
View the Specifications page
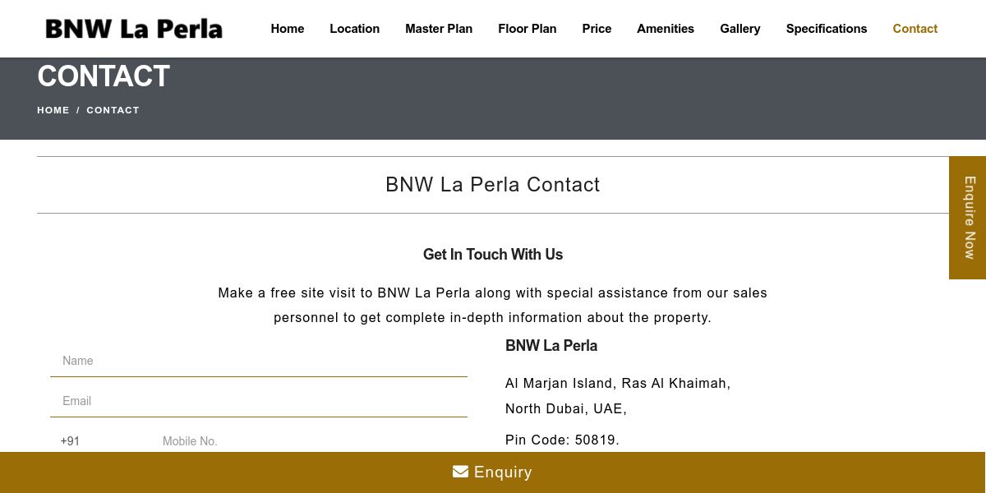point(827,29)
